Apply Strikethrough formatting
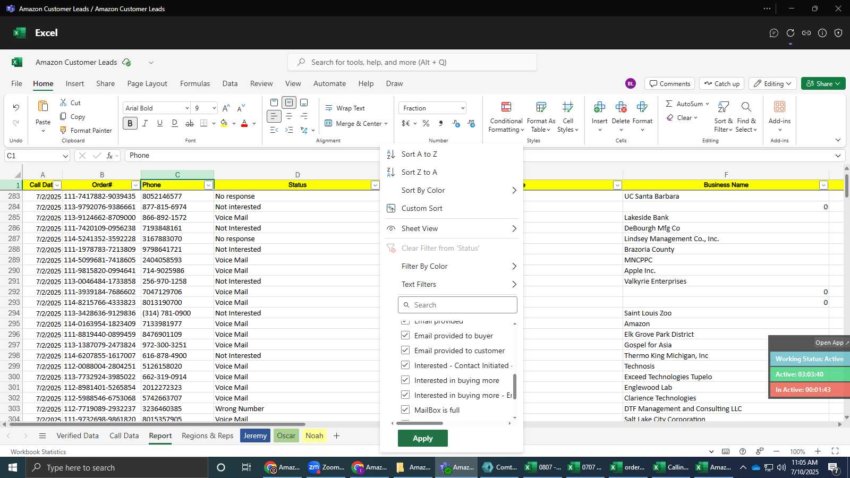The image size is (850, 478). tap(190, 123)
